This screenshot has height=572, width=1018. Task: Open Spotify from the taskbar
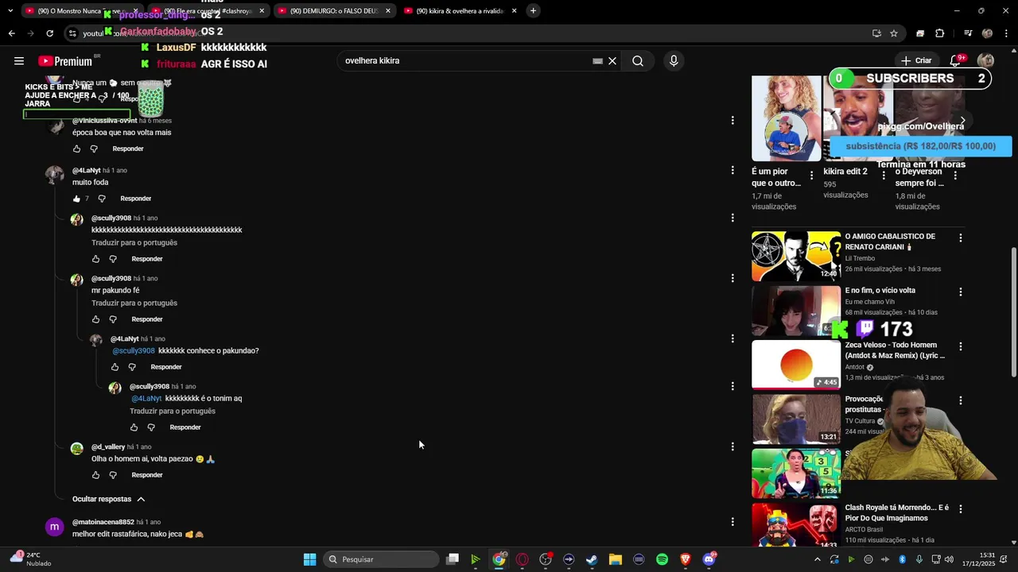click(x=662, y=559)
